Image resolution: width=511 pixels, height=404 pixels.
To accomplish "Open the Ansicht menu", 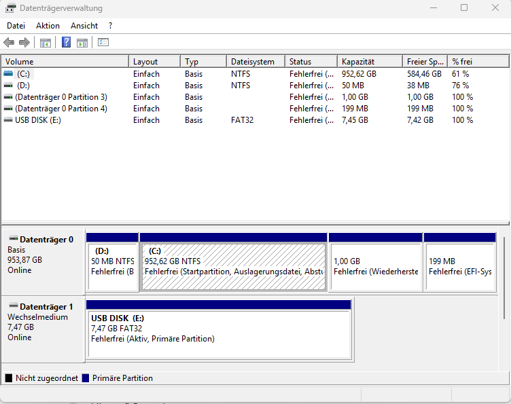I will 84,26.
